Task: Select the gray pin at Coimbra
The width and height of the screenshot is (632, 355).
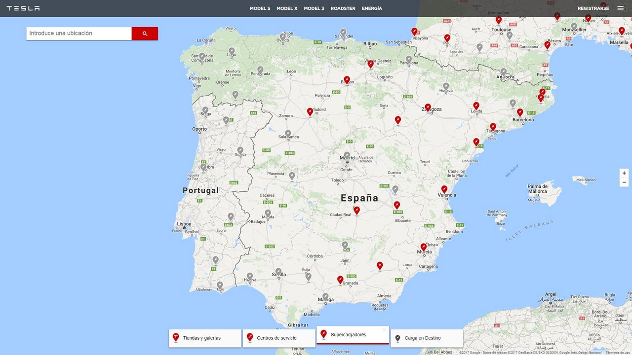Action: 203,167
